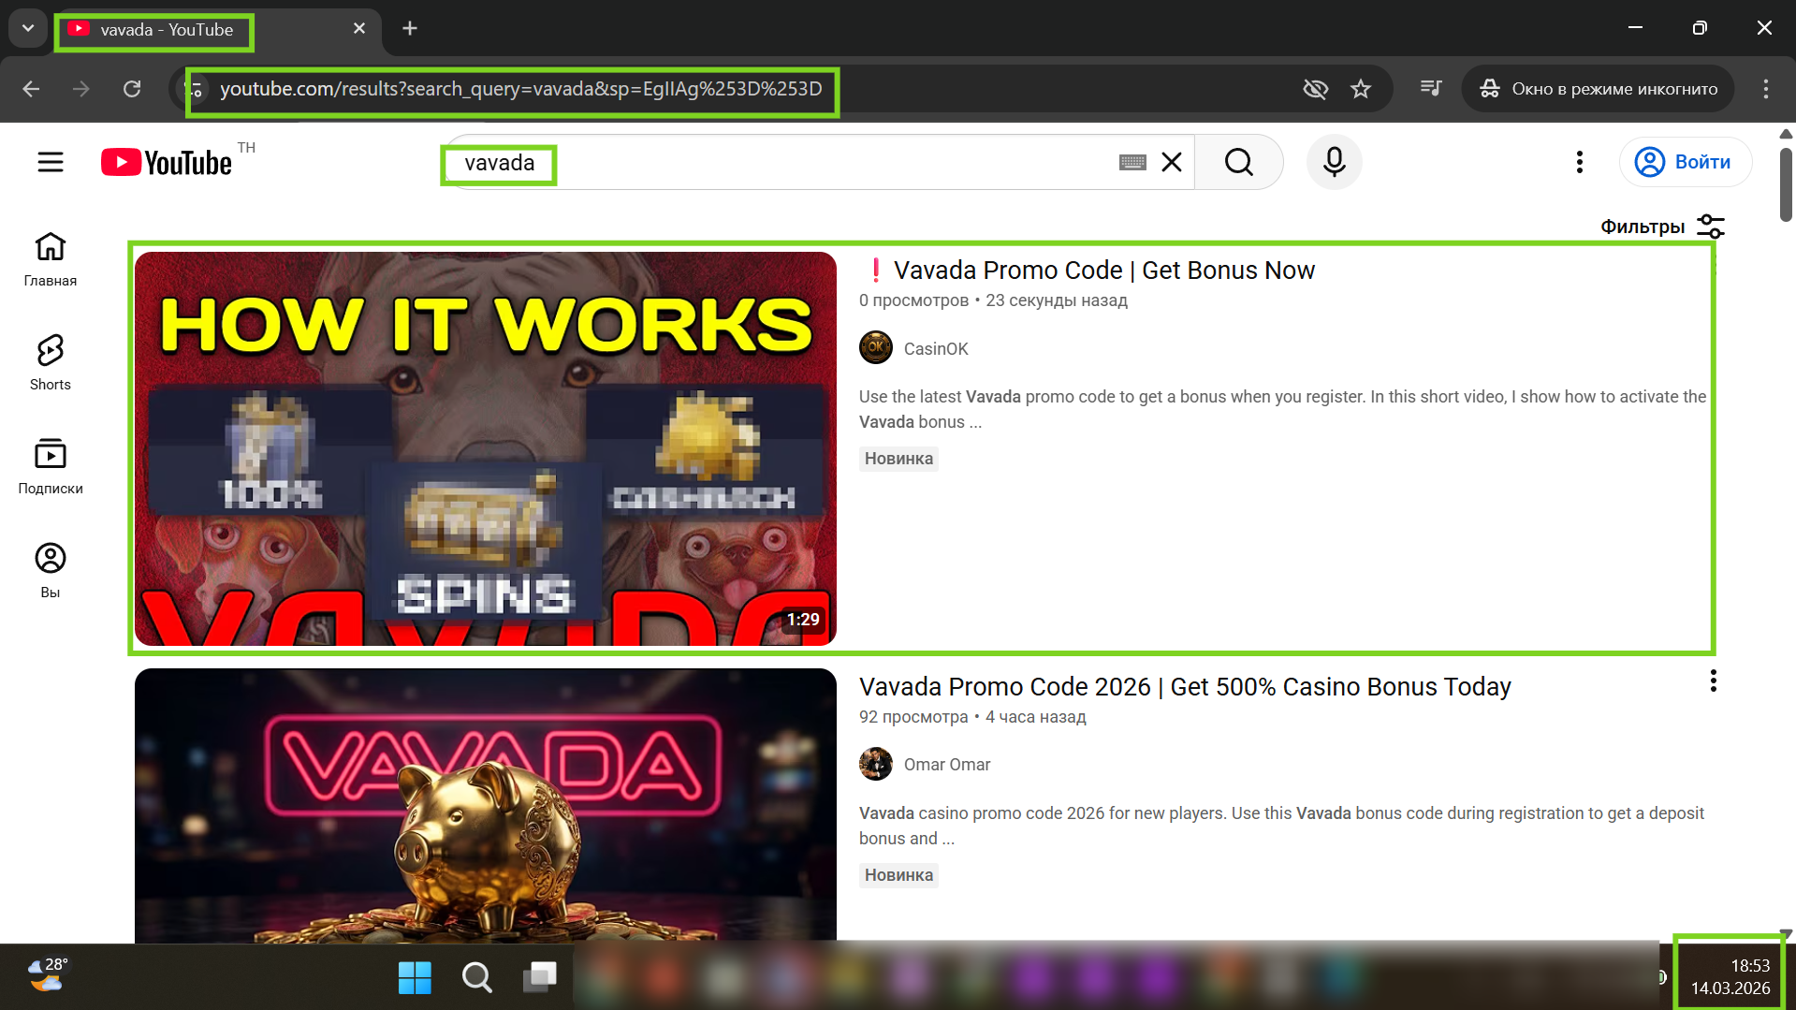Open the on-screen keyboard icon in search box
The image size is (1796, 1010).
pos(1132,163)
